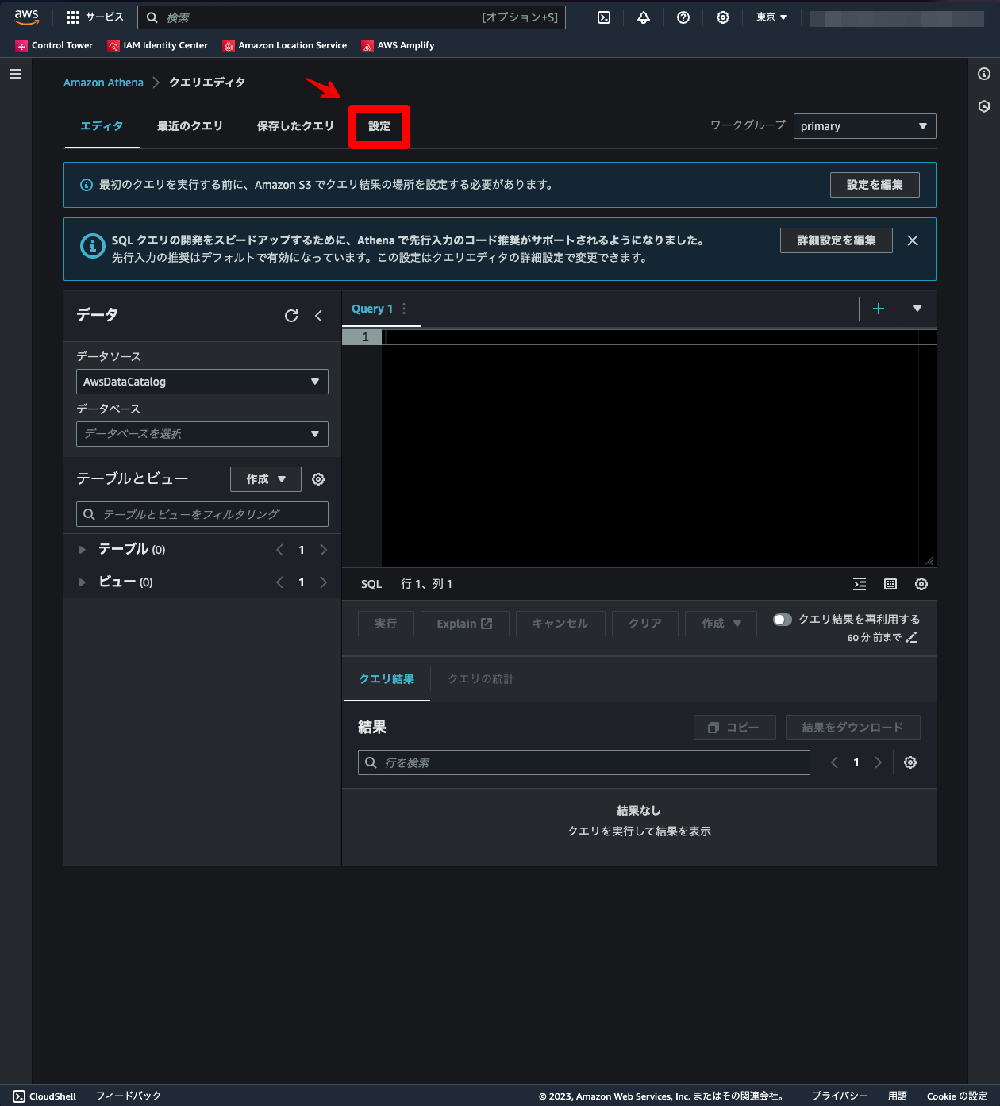Screen dimensions: 1000x1106
Task: Open Query 1 tab options dots
Action: [404, 309]
